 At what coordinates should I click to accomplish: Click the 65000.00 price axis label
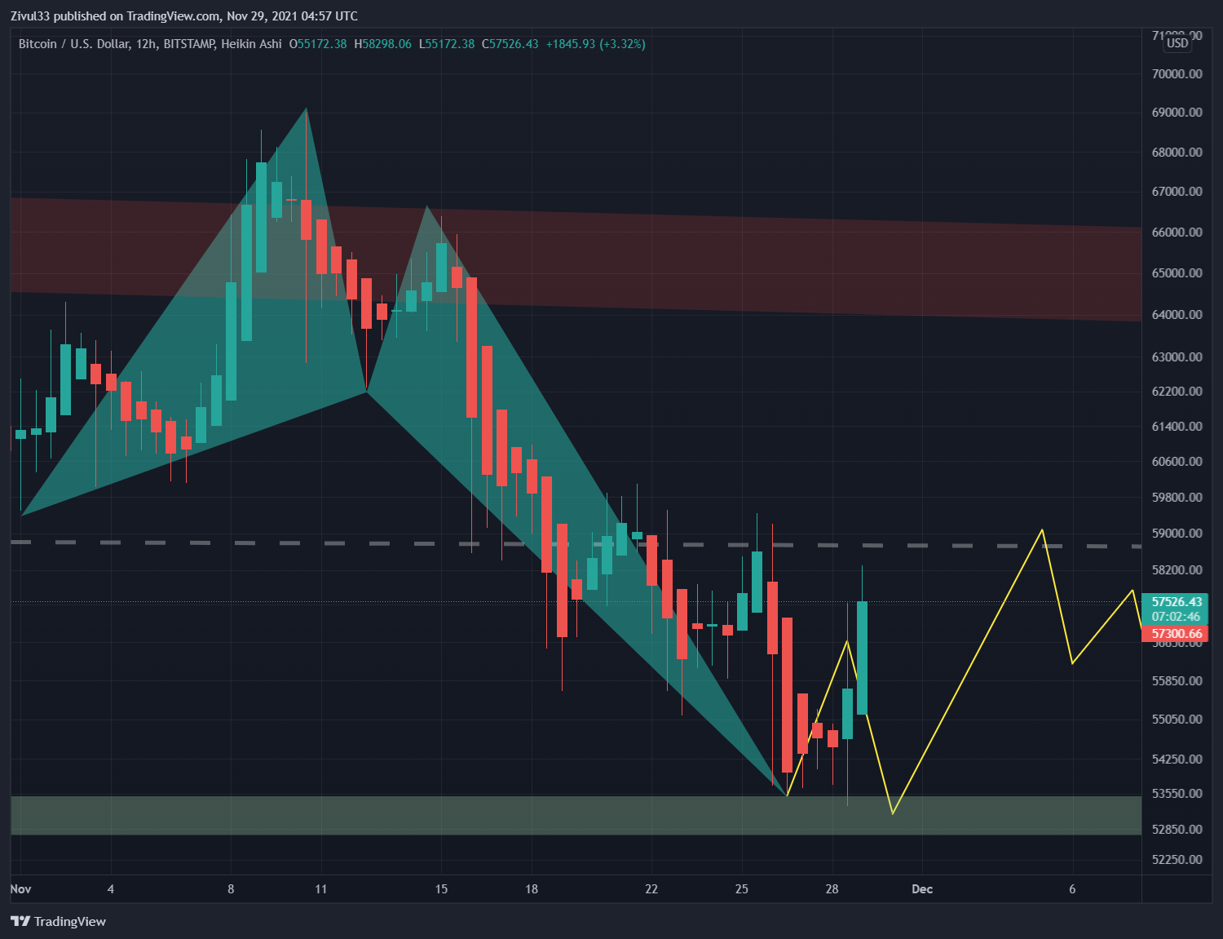tap(1177, 273)
